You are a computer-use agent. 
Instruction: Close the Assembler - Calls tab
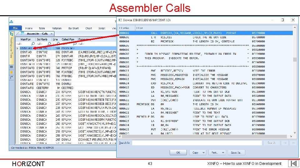(x=52, y=34)
